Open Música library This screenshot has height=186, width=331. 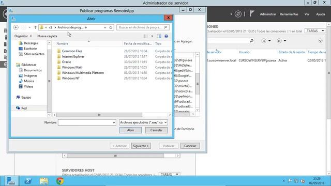(29, 81)
